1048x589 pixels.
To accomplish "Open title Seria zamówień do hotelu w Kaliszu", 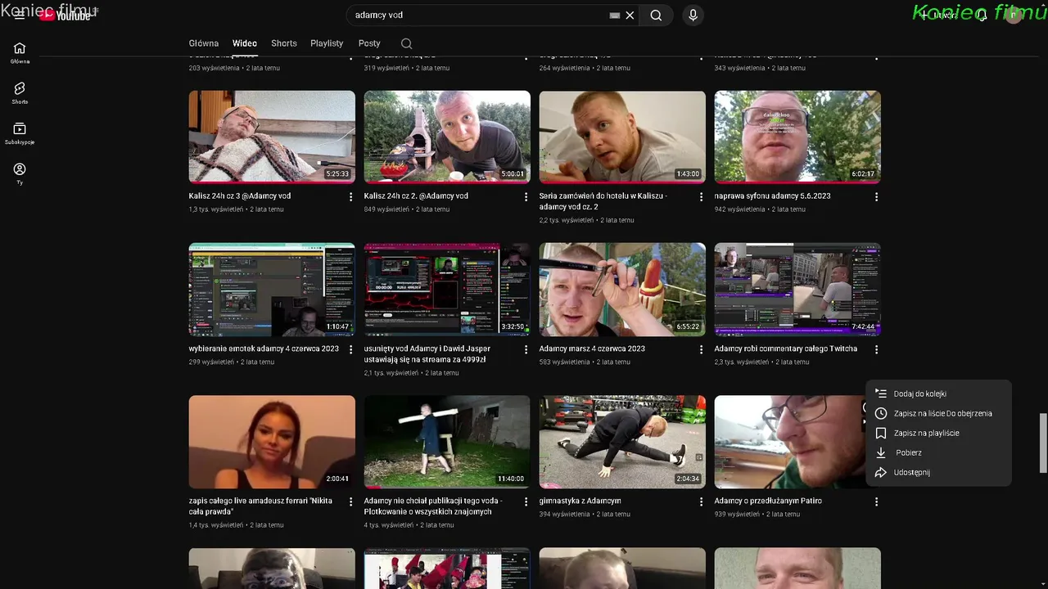I will click(x=603, y=201).
